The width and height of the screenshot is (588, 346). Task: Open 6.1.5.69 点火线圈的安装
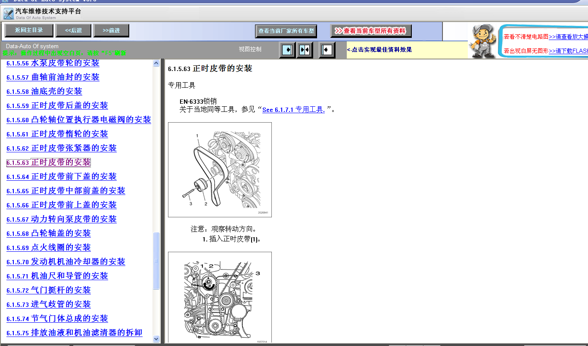49,247
